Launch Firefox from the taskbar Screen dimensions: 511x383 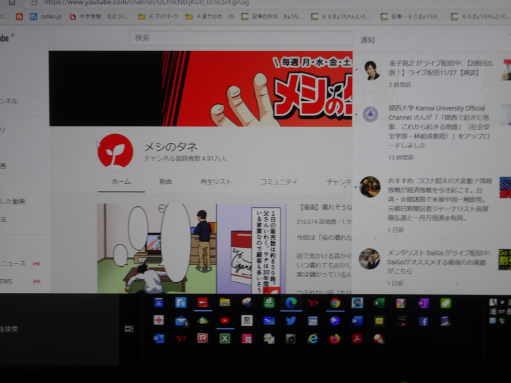click(335, 339)
